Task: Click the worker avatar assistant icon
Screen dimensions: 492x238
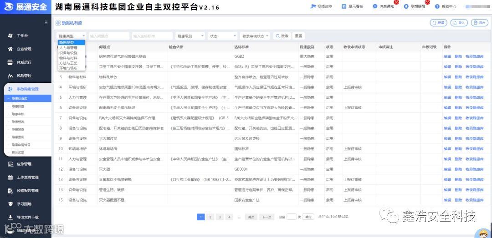Action: tap(482, 233)
